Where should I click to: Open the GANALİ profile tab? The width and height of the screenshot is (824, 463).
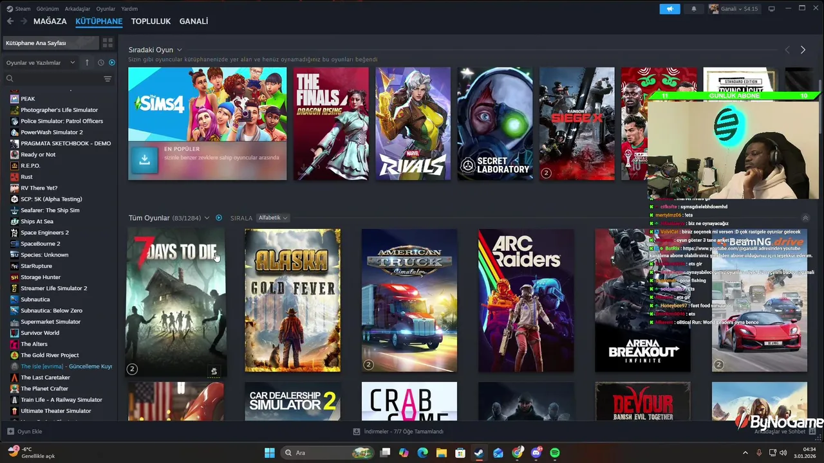[194, 21]
